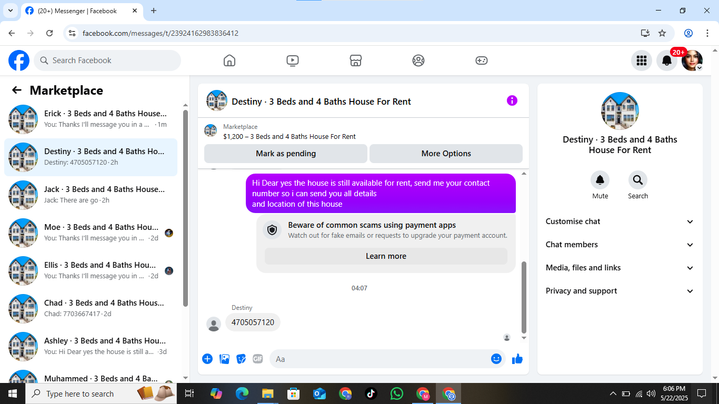Go back to the previous browser page
Viewport: 719px width, 404px height.
tap(12, 33)
